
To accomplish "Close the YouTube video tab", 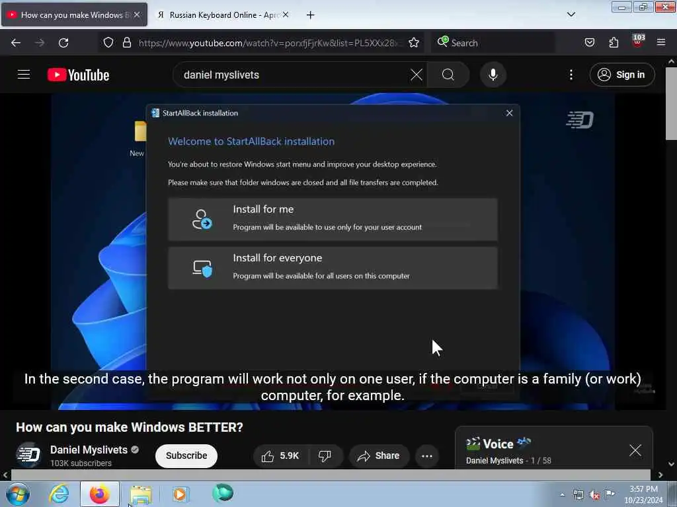I will pyautogui.click(x=136, y=15).
